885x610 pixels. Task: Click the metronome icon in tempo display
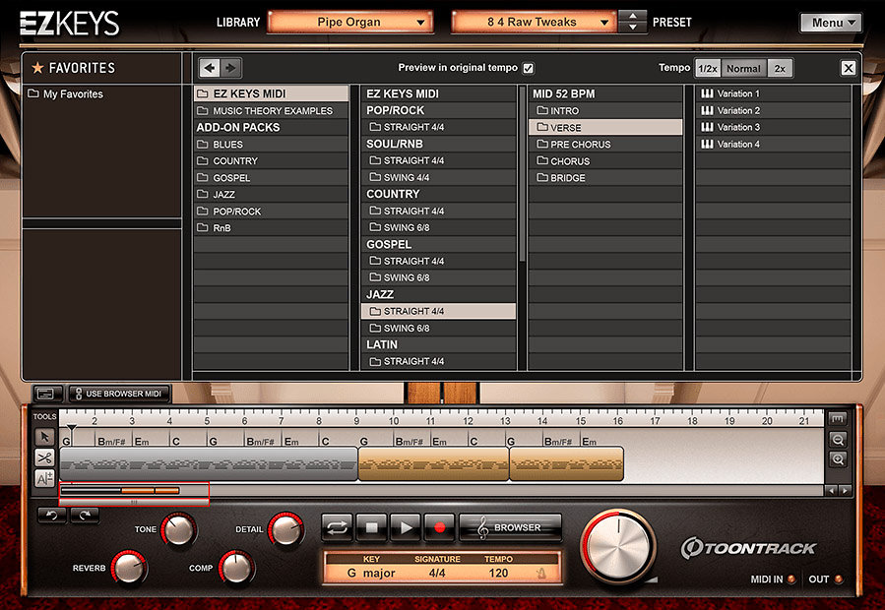541,574
